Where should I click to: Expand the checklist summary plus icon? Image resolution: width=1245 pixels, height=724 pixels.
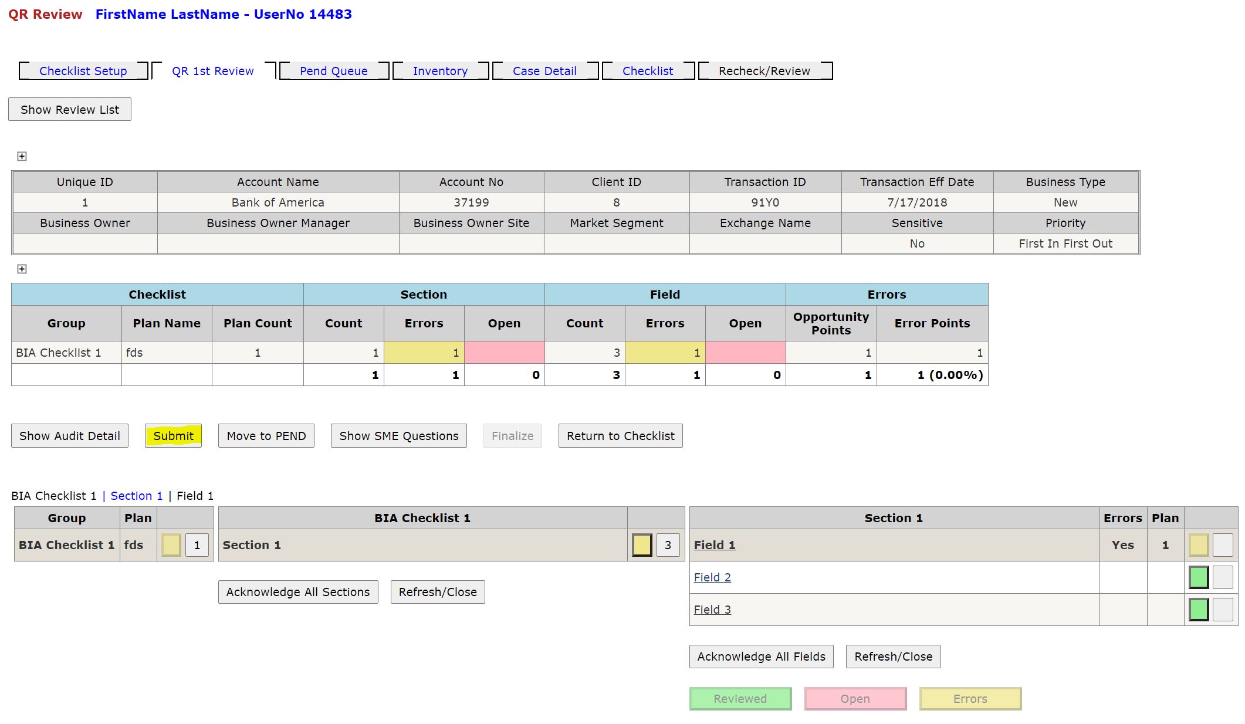(22, 269)
